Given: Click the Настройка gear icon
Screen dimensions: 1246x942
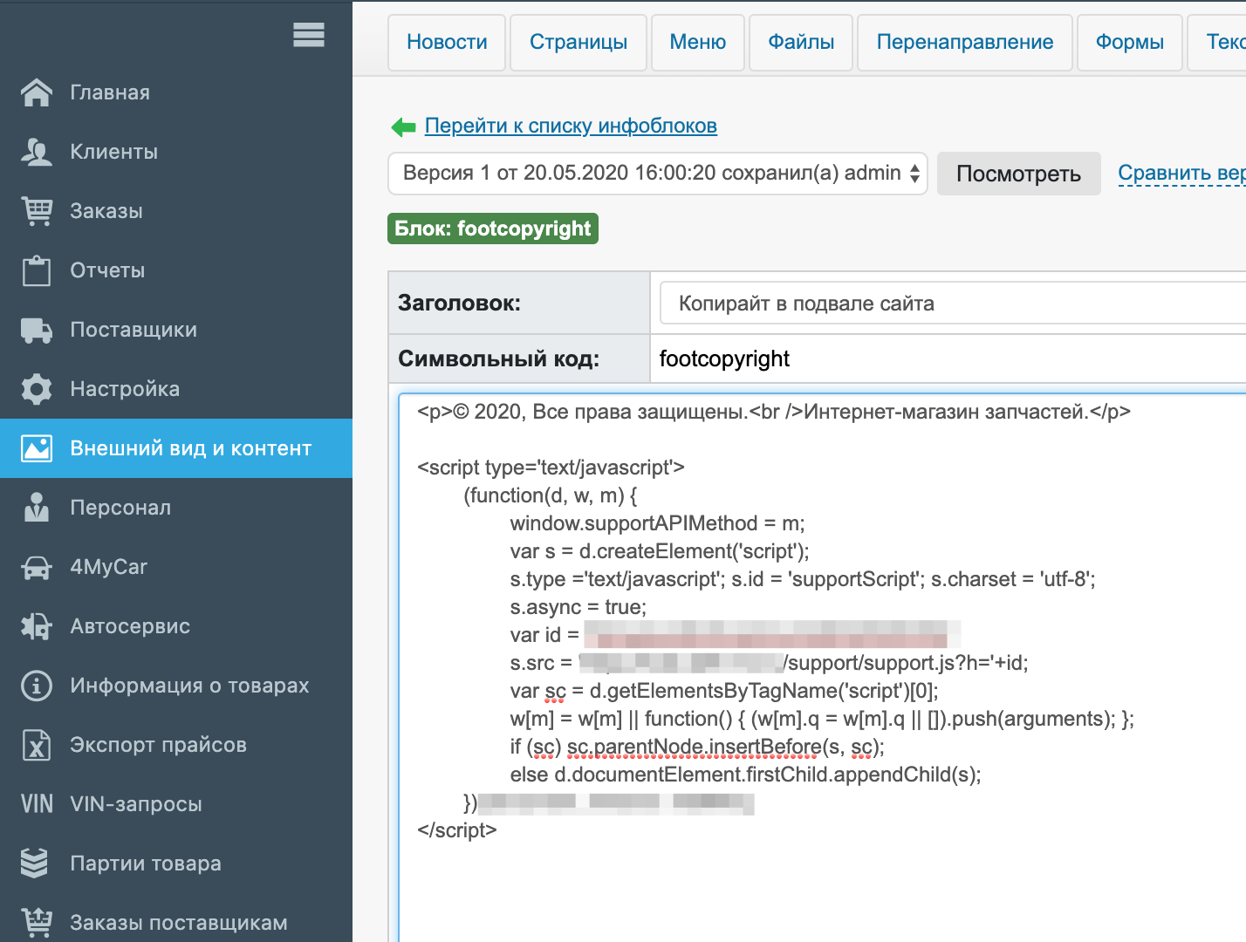Looking at the screenshot, I should pyautogui.click(x=37, y=389).
